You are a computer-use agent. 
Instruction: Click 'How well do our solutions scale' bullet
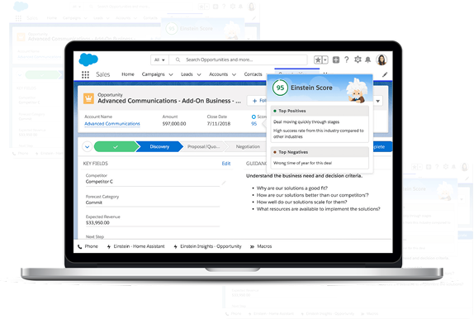(x=301, y=202)
